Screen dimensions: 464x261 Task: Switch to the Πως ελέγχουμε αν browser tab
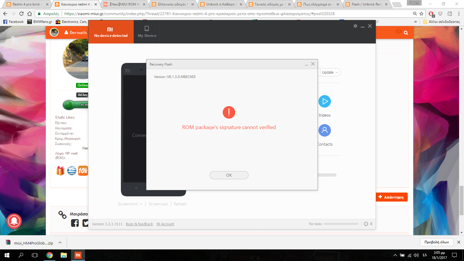click(x=318, y=4)
